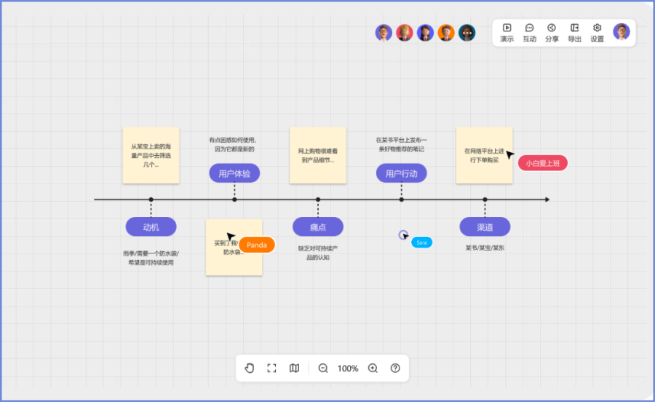The width and height of the screenshot is (655, 402).
Task: Select the hand pan tool
Action: pos(250,368)
